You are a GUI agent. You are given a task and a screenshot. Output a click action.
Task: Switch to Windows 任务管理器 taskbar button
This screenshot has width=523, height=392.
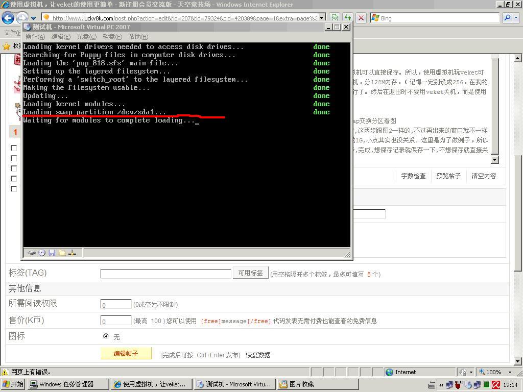[x=68, y=384]
